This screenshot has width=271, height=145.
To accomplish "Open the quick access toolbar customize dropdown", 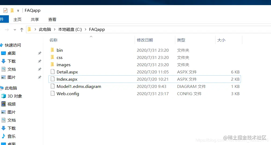I will click(x=18, y=11).
